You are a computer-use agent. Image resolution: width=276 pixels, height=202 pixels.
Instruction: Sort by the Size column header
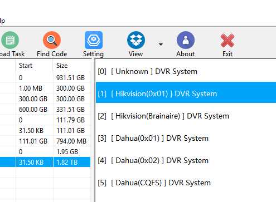click(x=71, y=66)
